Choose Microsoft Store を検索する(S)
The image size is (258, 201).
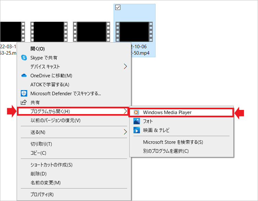[x=182, y=142]
